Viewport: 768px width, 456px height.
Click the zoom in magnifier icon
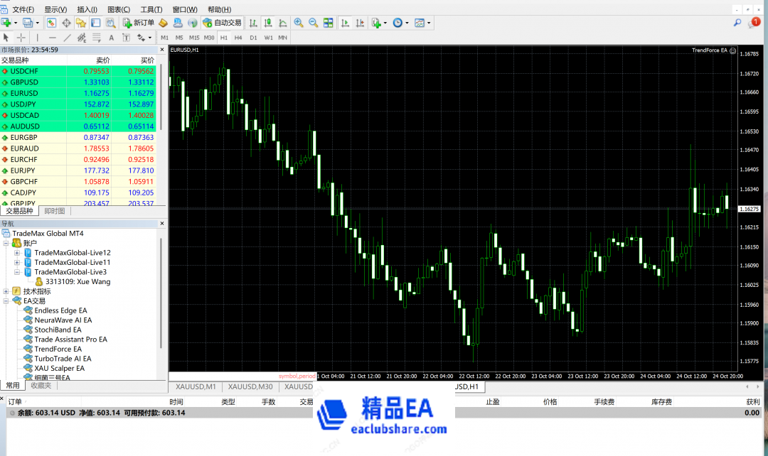(299, 23)
